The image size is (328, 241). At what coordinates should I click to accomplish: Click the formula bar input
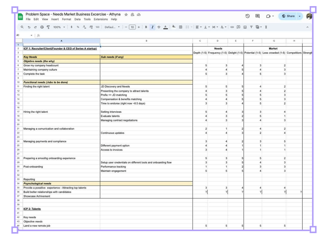pyautogui.click(x=175, y=35)
